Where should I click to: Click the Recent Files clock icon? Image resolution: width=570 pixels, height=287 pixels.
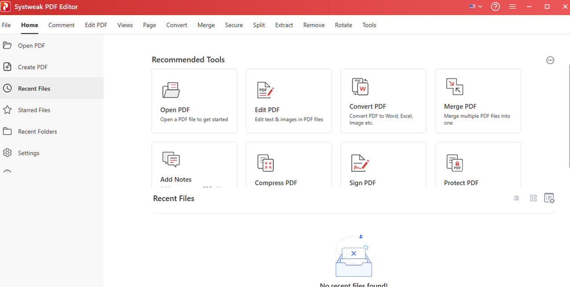[x=7, y=88]
